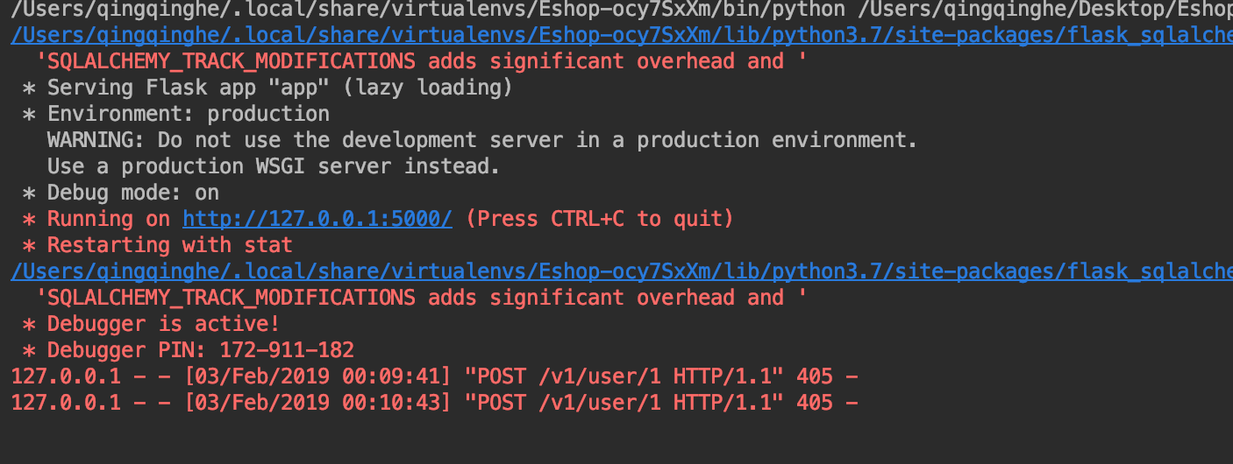Click the Debugger PIN 172-911-182 text
Viewport: 1233px width, 464px height.
200,350
